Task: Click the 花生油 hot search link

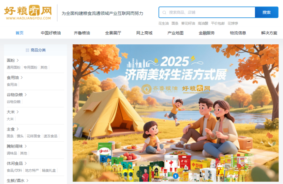Action: coord(164,23)
